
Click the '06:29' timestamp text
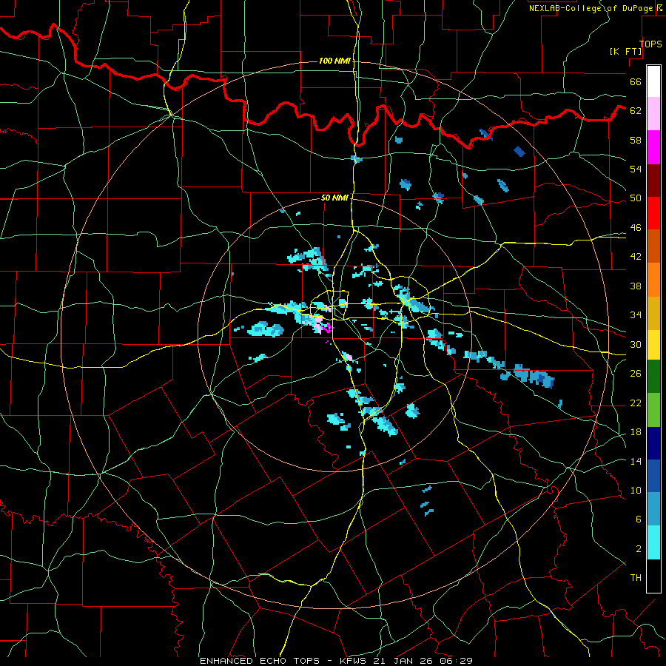(x=456, y=661)
